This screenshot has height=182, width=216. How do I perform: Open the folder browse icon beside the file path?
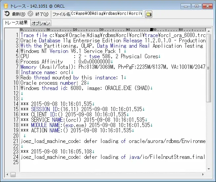tap(149, 14)
